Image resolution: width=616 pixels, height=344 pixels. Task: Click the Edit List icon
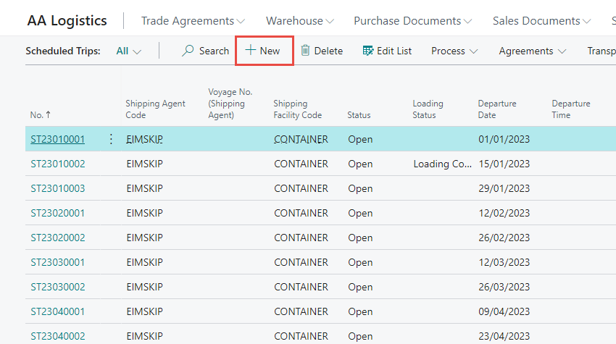tap(368, 51)
